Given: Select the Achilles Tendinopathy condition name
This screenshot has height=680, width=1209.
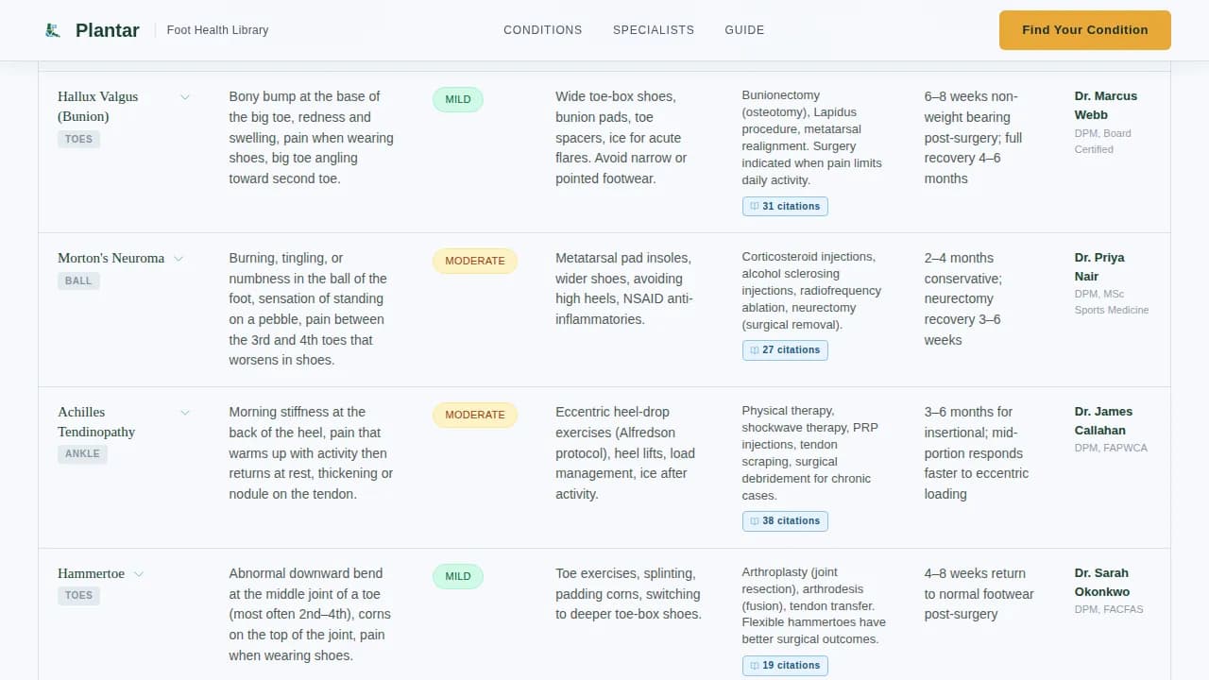Looking at the screenshot, I should tap(96, 422).
